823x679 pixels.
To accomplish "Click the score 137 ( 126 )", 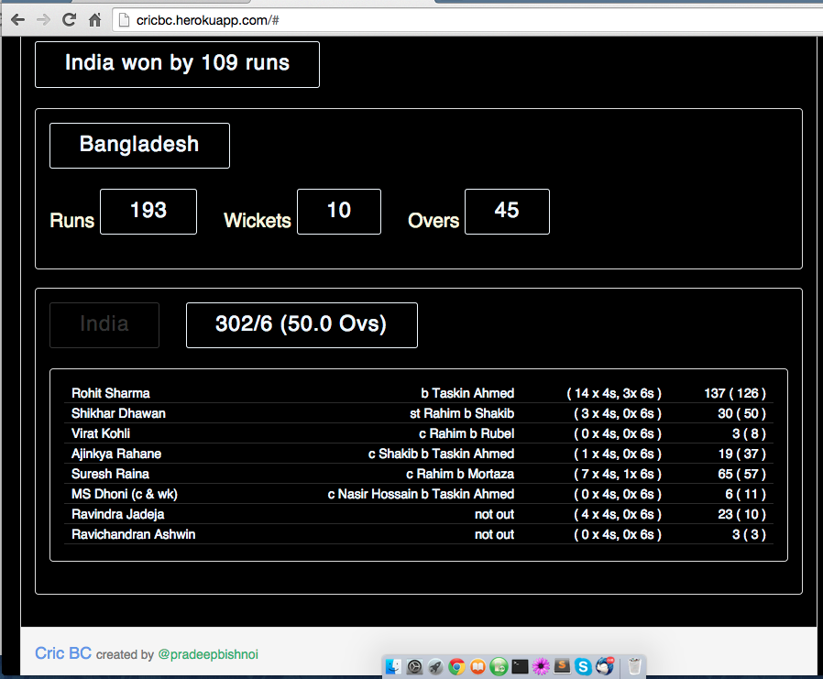I will pyautogui.click(x=735, y=393).
